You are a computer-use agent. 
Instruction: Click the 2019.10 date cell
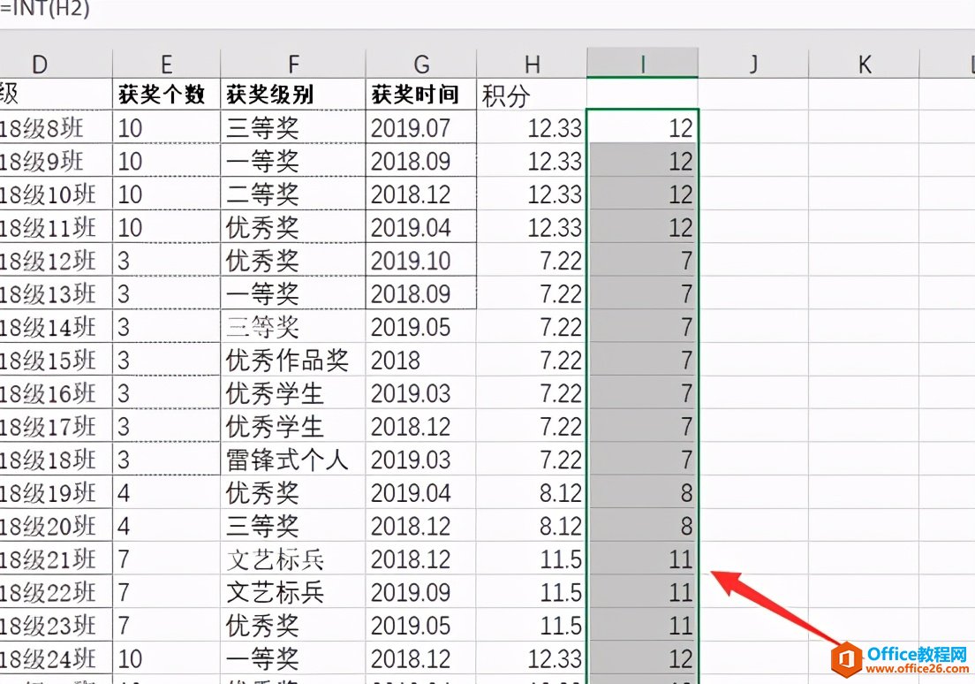[421, 260]
